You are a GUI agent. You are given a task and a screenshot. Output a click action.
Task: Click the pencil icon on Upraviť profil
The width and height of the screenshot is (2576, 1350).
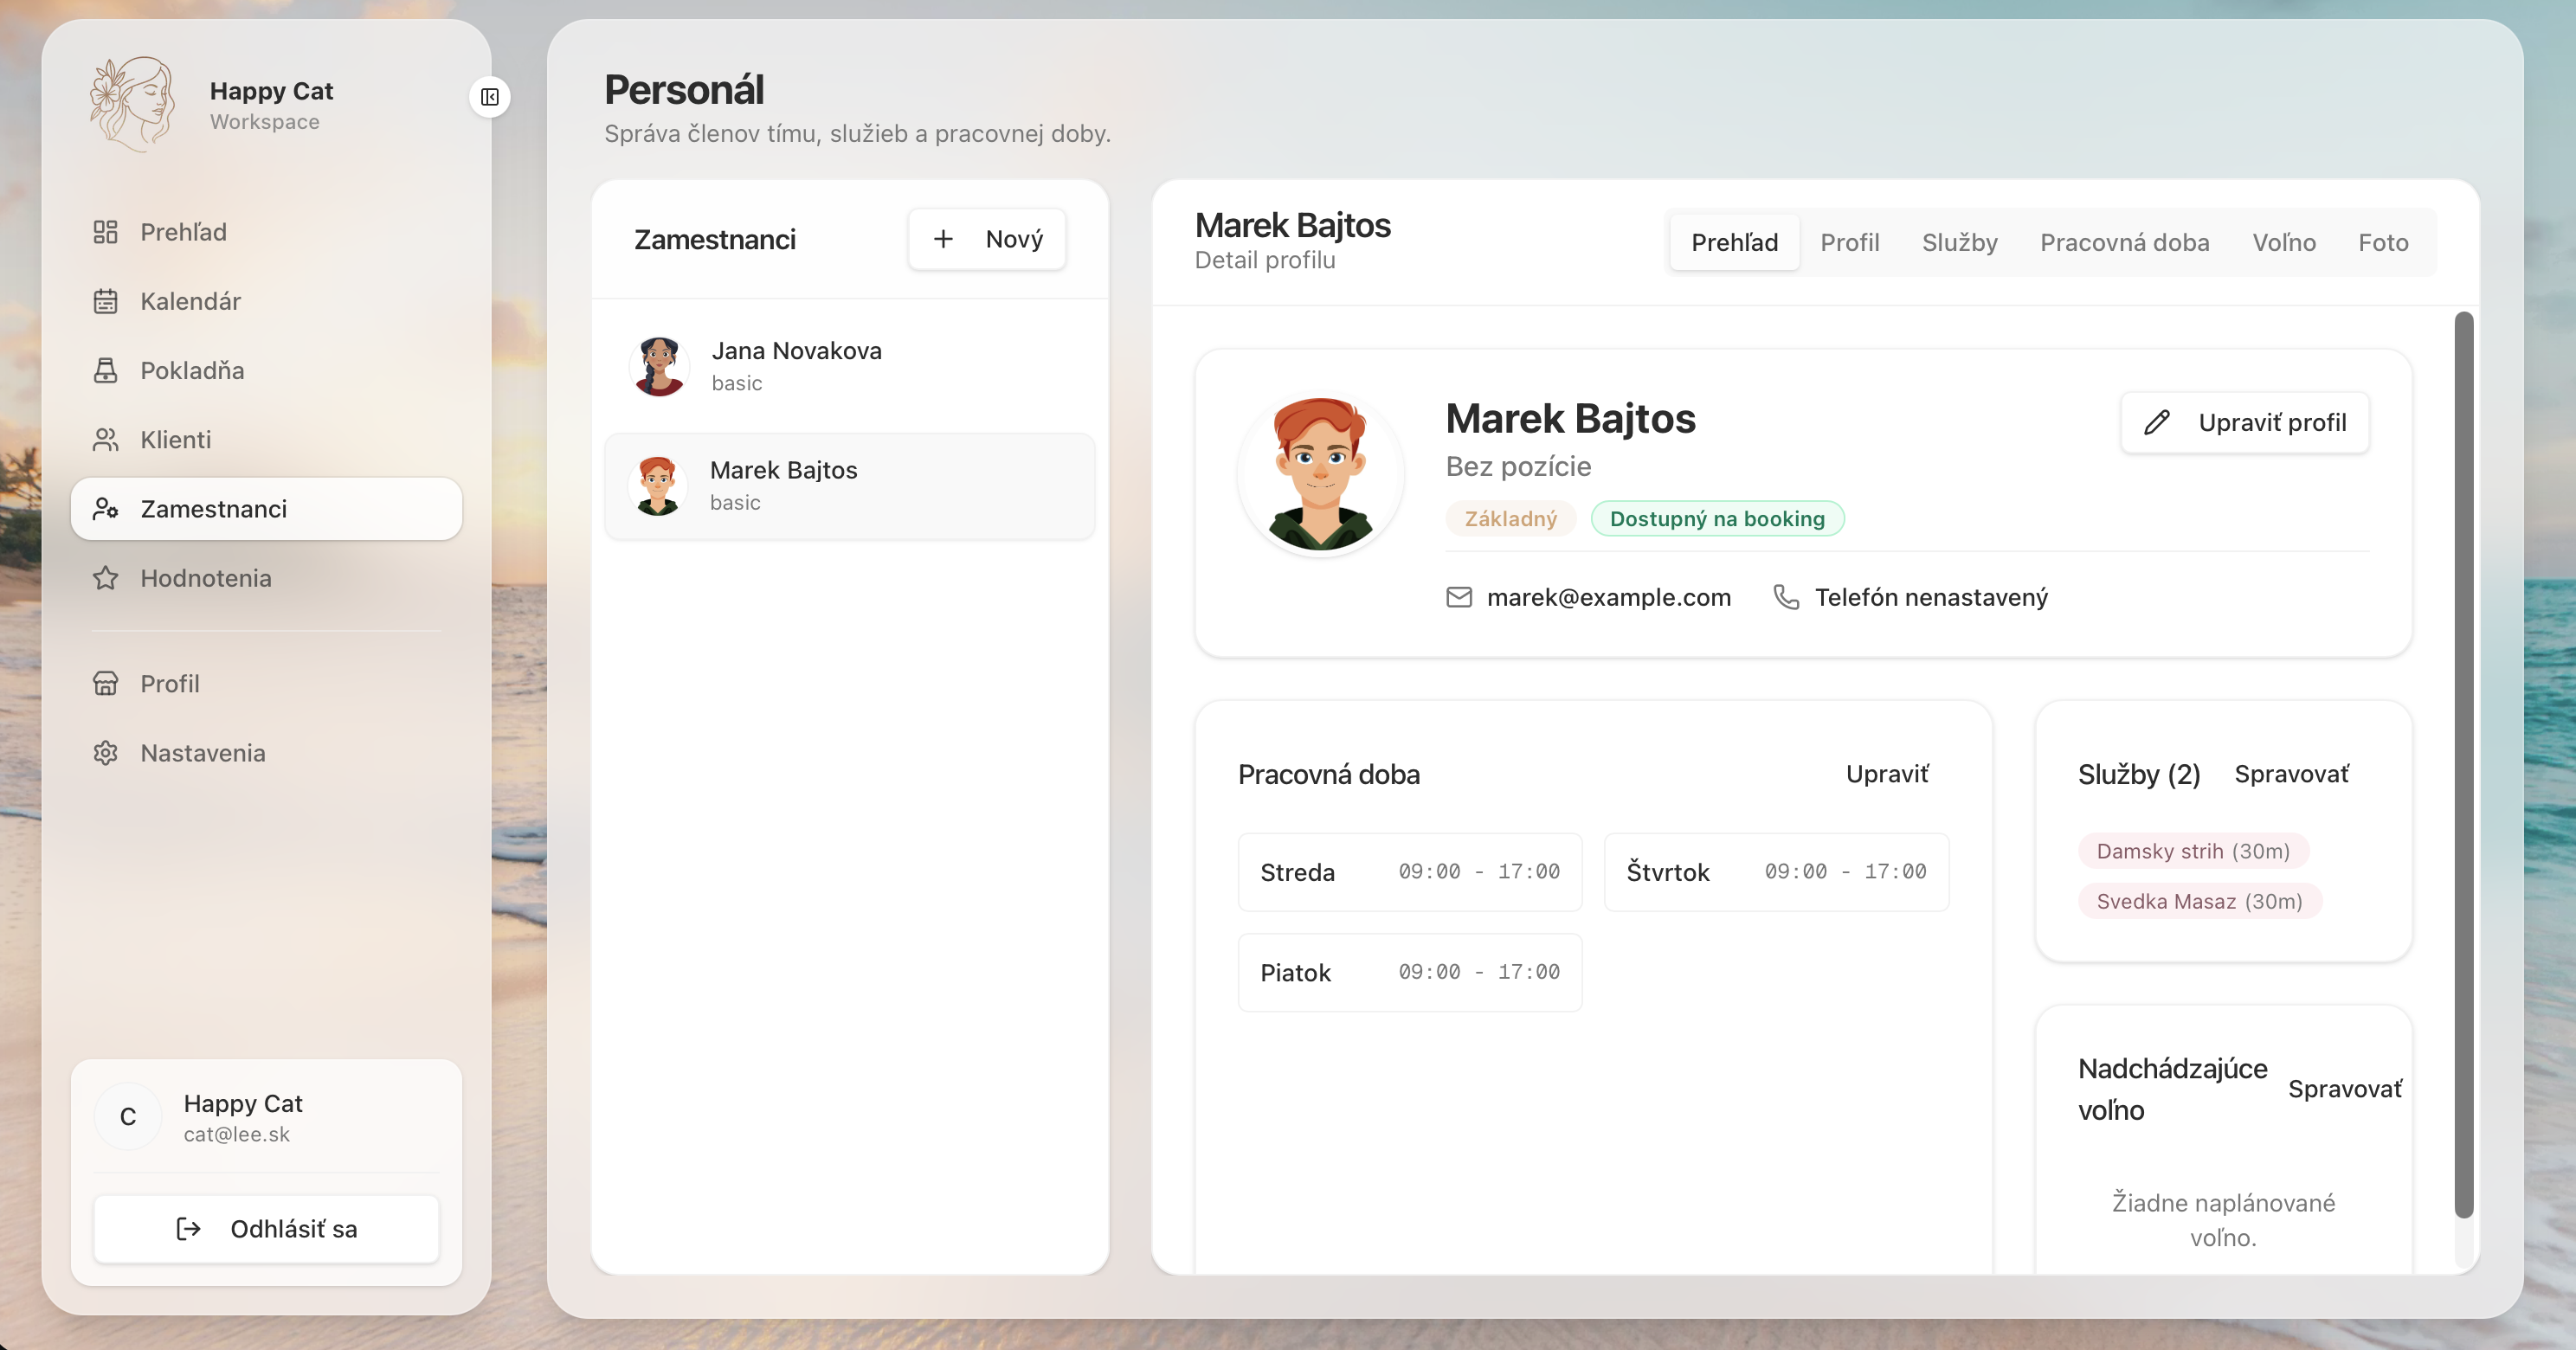pyautogui.click(x=2157, y=422)
